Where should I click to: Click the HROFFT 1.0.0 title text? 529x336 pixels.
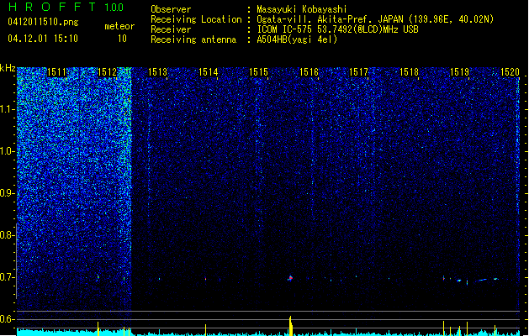(x=66, y=7)
